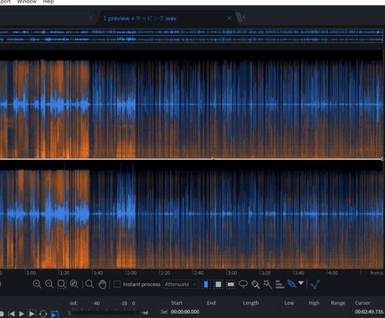The width and height of the screenshot is (385, 318).
Task: Open the Attenuate mode dropdown
Action: pyautogui.click(x=181, y=285)
